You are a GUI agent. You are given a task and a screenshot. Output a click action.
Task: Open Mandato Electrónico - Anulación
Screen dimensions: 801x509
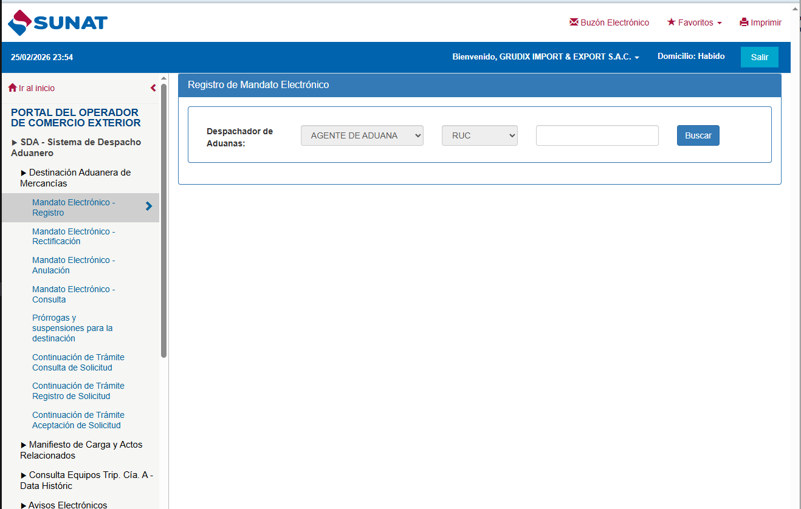[x=74, y=265]
